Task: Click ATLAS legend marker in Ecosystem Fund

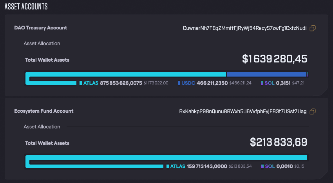Action: [x=168, y=167]
